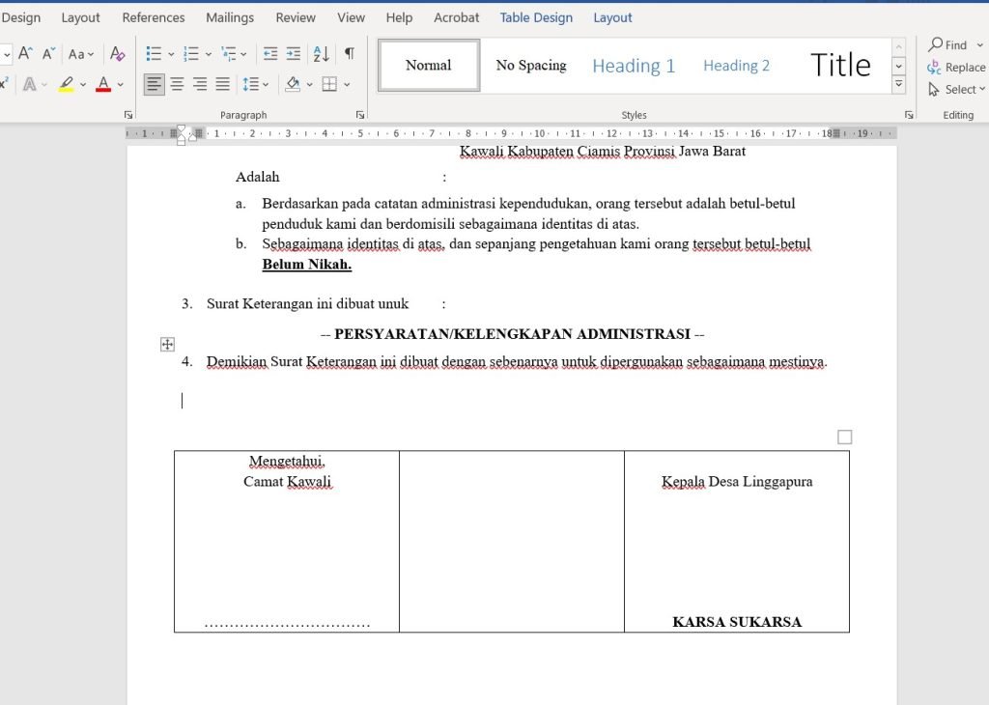Click the Decrease Indent icon
Screen dimensions: 989x705
[270, 54]
